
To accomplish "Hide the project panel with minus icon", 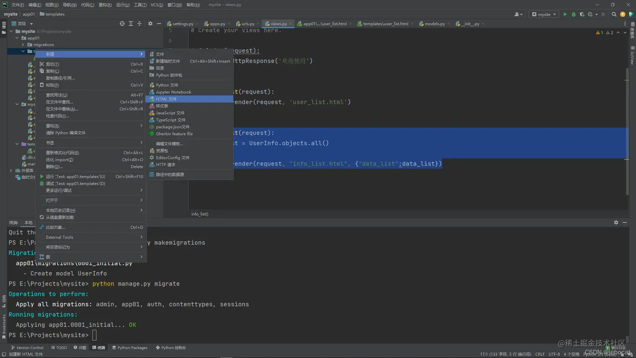I will click(159, 24).
